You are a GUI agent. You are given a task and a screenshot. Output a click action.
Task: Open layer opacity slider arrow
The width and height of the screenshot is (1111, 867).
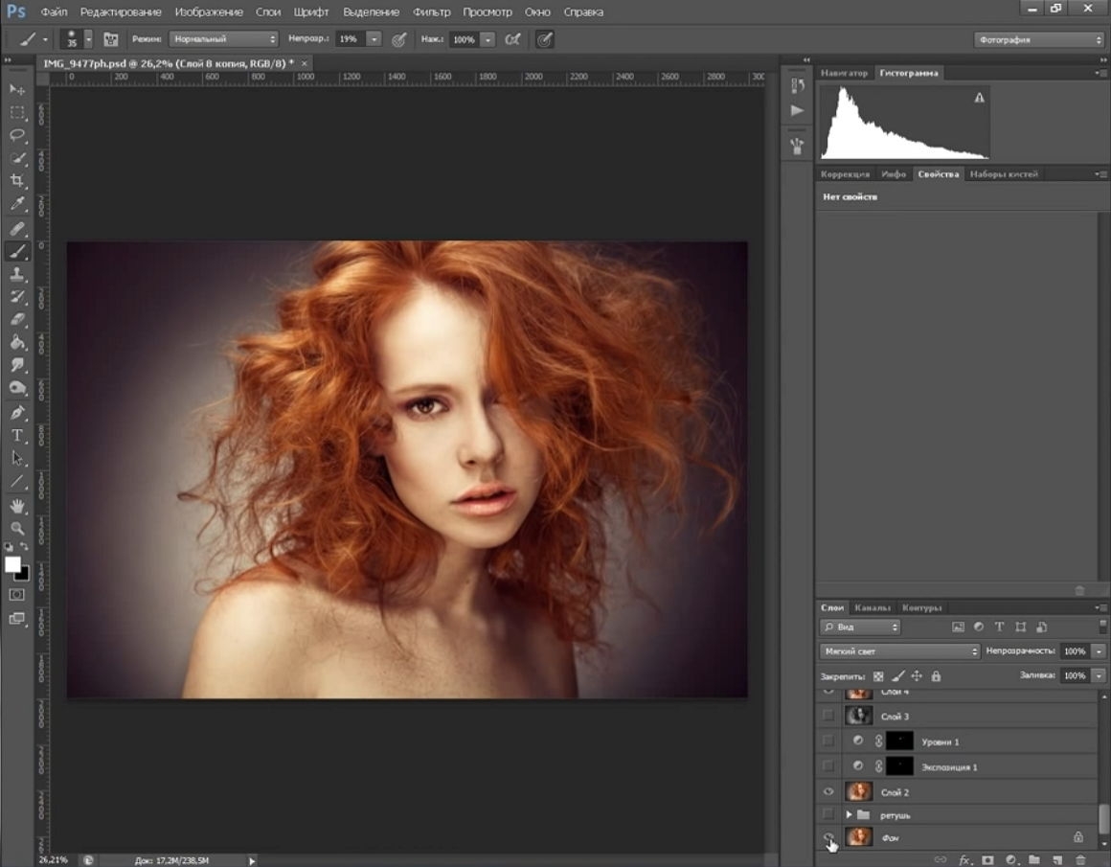[1099, 650]
